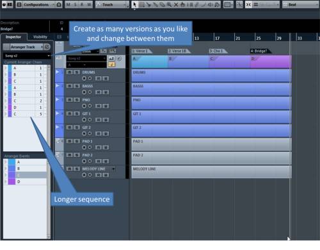Open Song v2 arranger chain dropdown

27,56
